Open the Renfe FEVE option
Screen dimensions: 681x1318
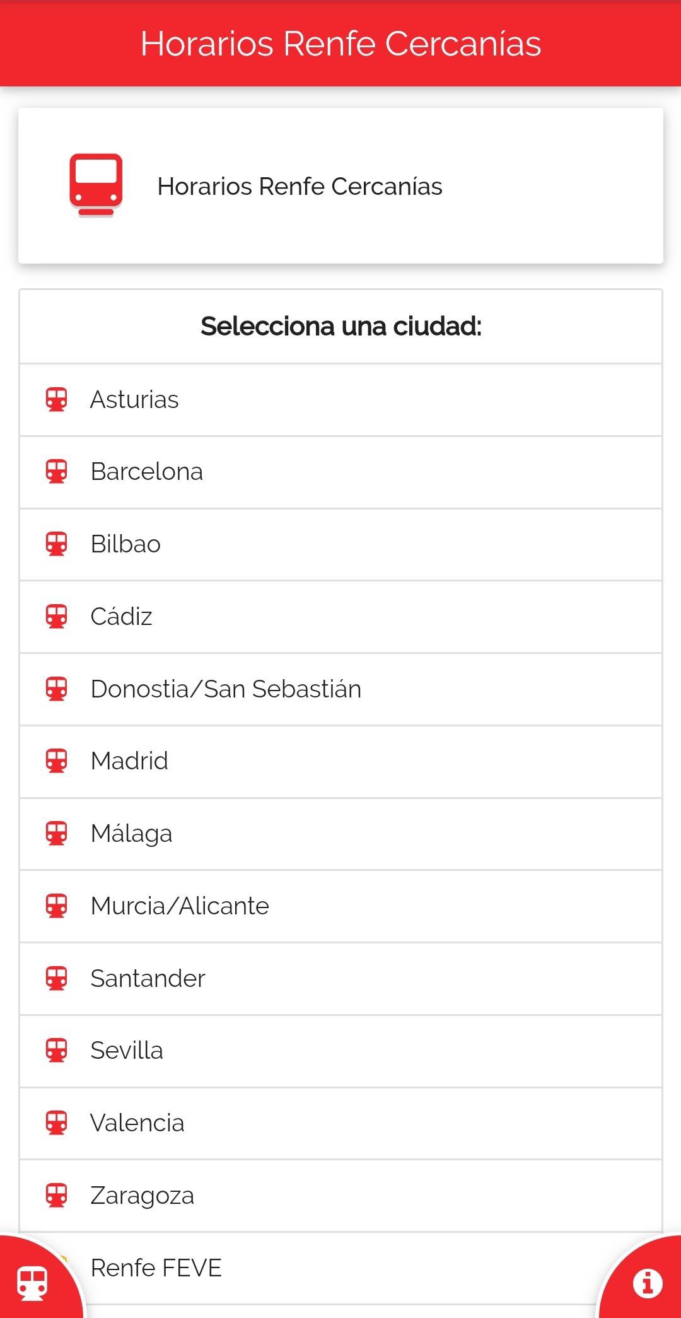coord(156,1268)
